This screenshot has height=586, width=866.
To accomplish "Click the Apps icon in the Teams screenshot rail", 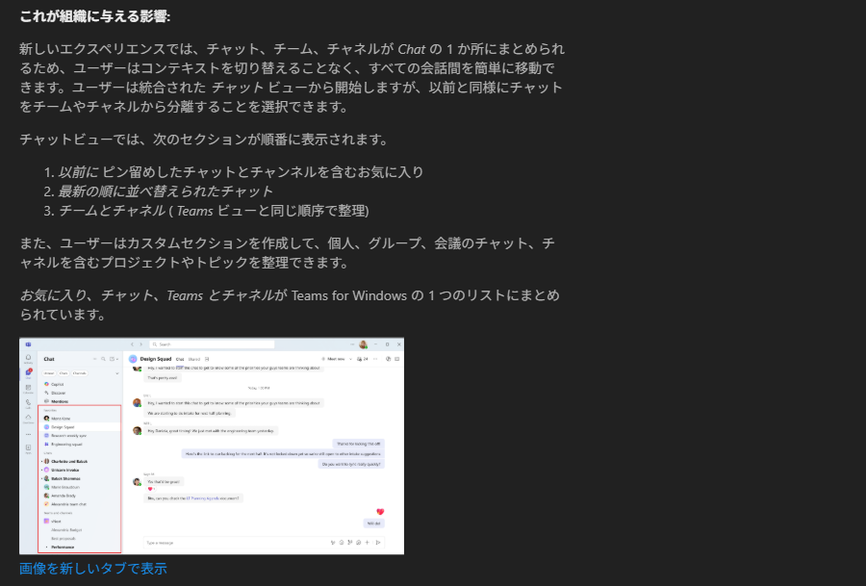I will pyautogui.click(x=28, y=448).
